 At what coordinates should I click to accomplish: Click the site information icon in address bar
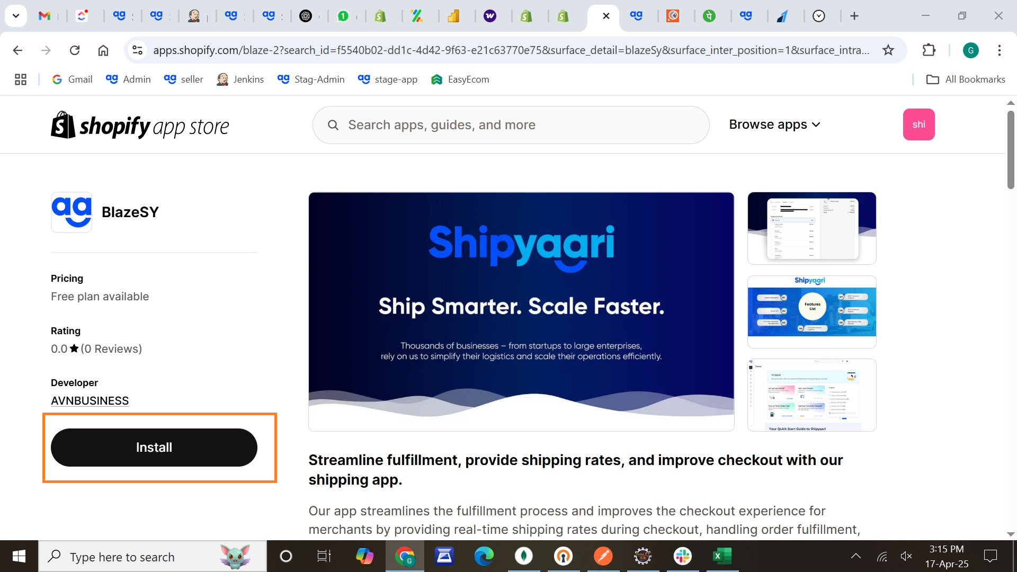[138, 50]
